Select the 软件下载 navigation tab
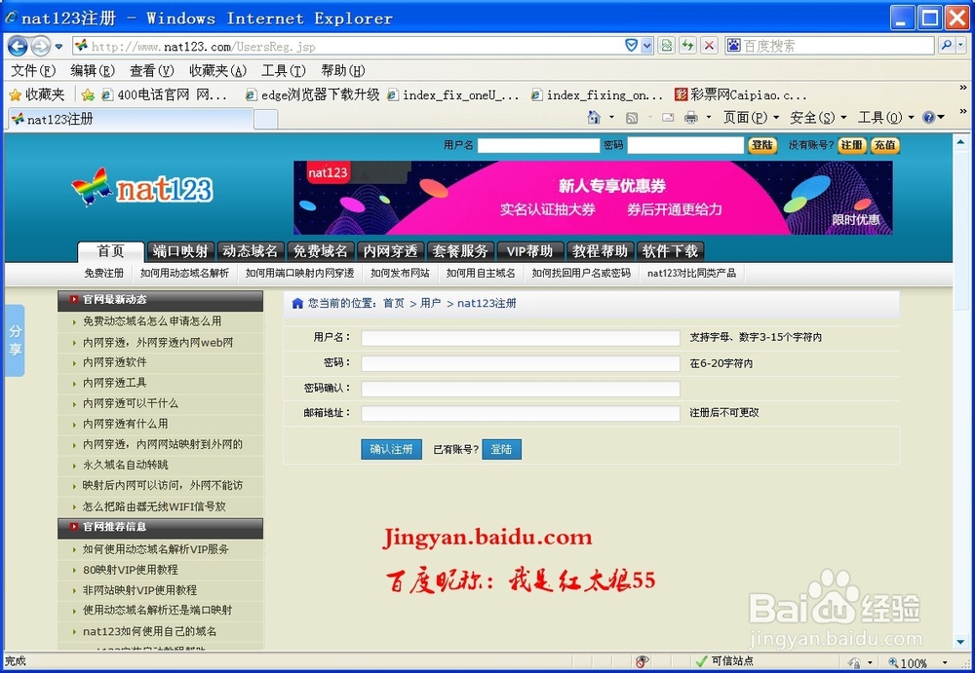The image size is (975, 673). [671, 251]
